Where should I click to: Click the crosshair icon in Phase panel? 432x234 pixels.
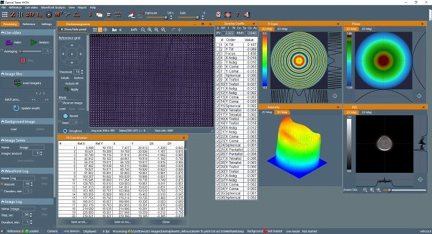419,96
